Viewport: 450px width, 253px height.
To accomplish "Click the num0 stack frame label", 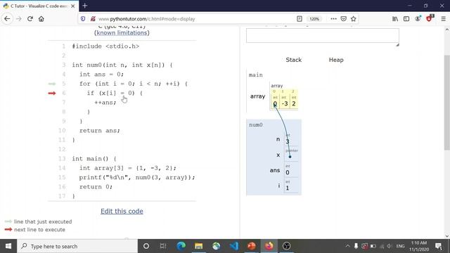I will point(256,125).
